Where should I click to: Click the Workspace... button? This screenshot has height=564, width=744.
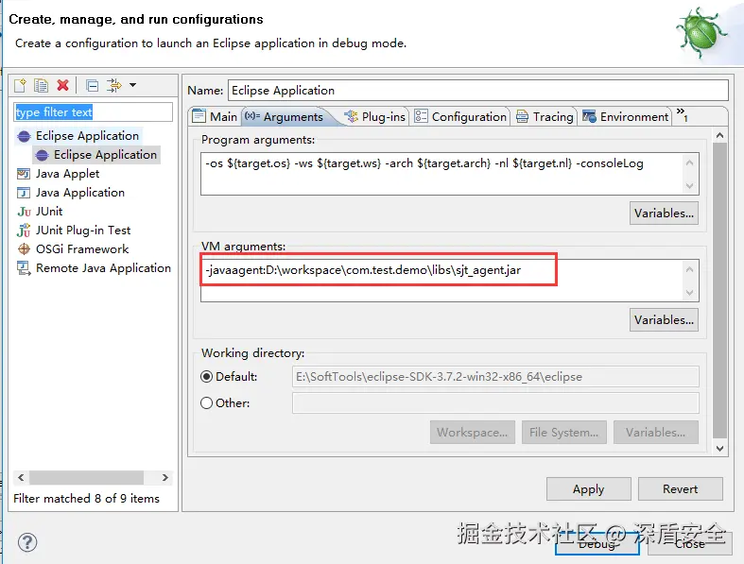click(x=472, y=432)
